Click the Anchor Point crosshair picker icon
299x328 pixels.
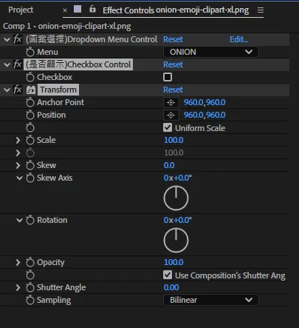(171, 102)
